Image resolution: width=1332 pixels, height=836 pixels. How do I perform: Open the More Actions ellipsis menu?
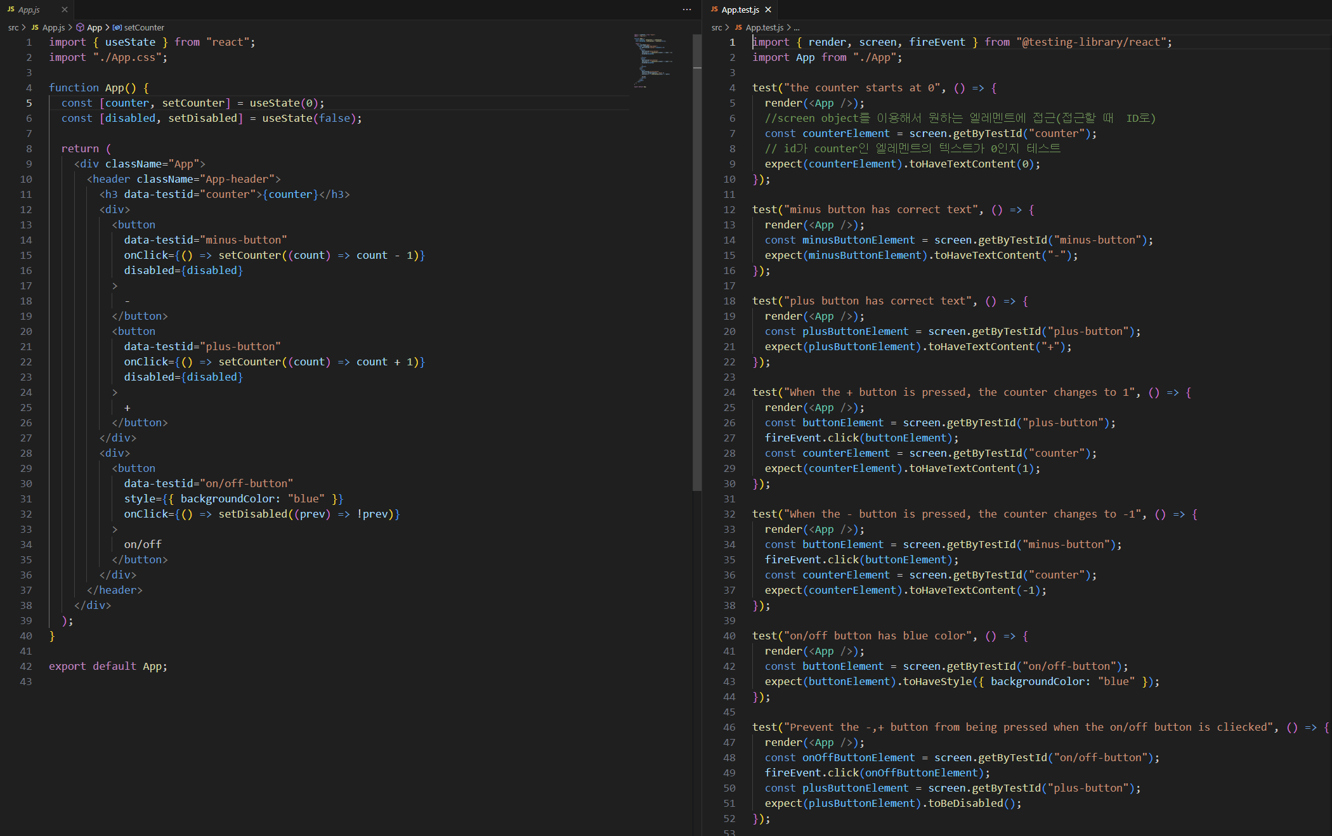pos(687,10)
